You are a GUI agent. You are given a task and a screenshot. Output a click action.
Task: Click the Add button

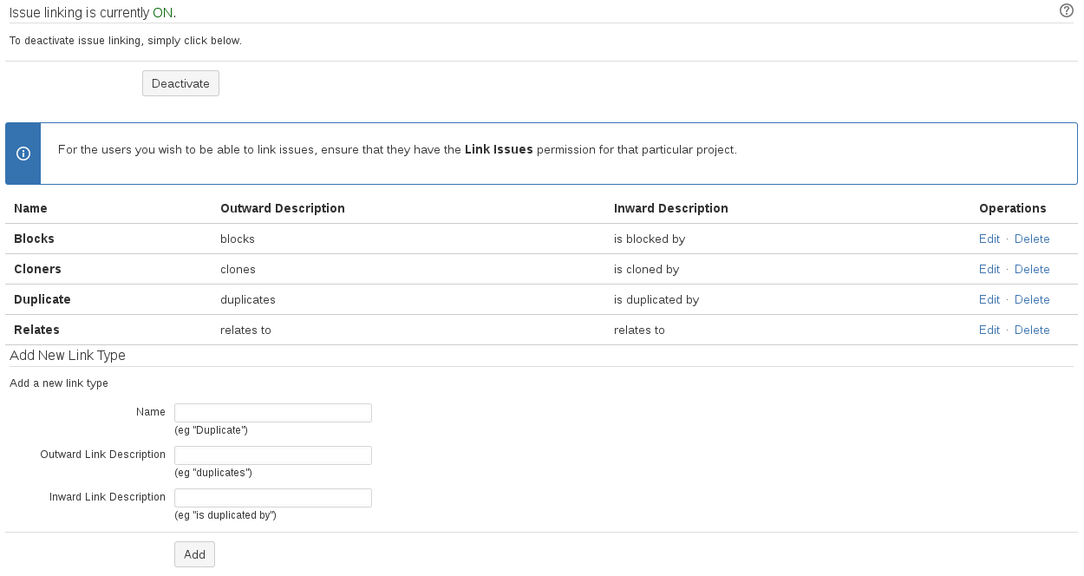click(x=194, y=554)
